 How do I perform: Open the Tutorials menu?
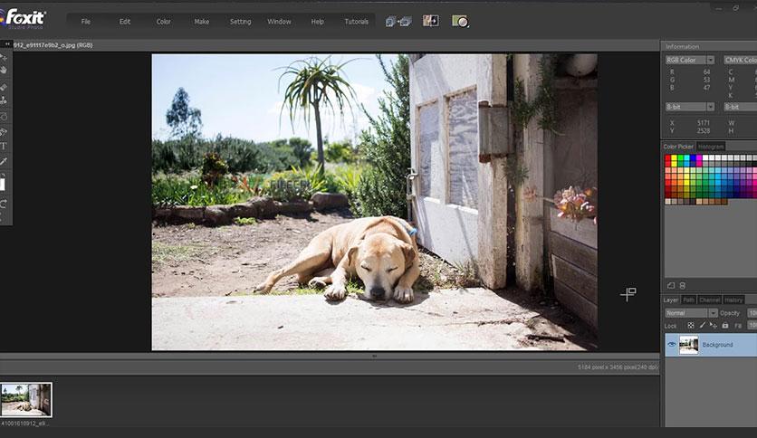(x=356, y=22)
